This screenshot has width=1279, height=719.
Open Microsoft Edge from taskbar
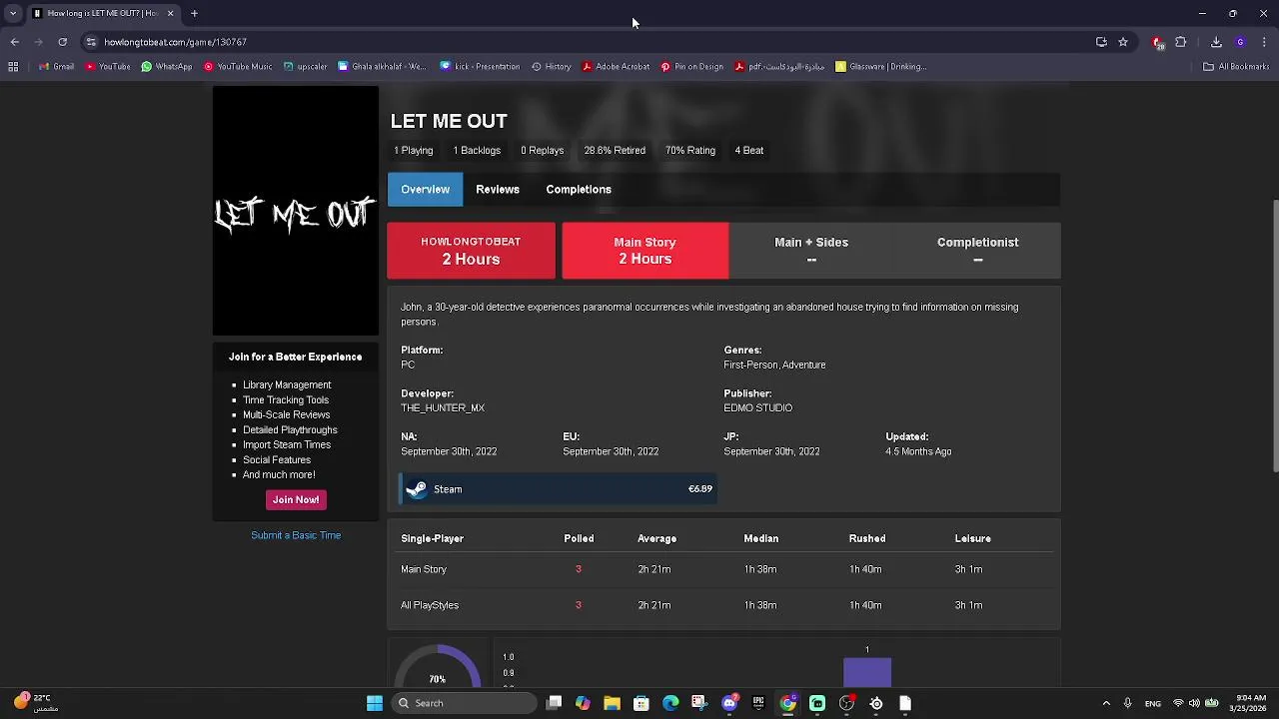coord(670,703)
